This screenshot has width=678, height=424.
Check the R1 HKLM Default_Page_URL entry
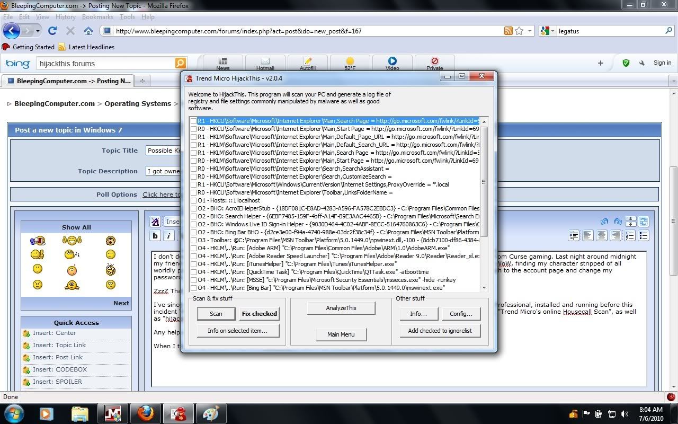coord(194,137)
